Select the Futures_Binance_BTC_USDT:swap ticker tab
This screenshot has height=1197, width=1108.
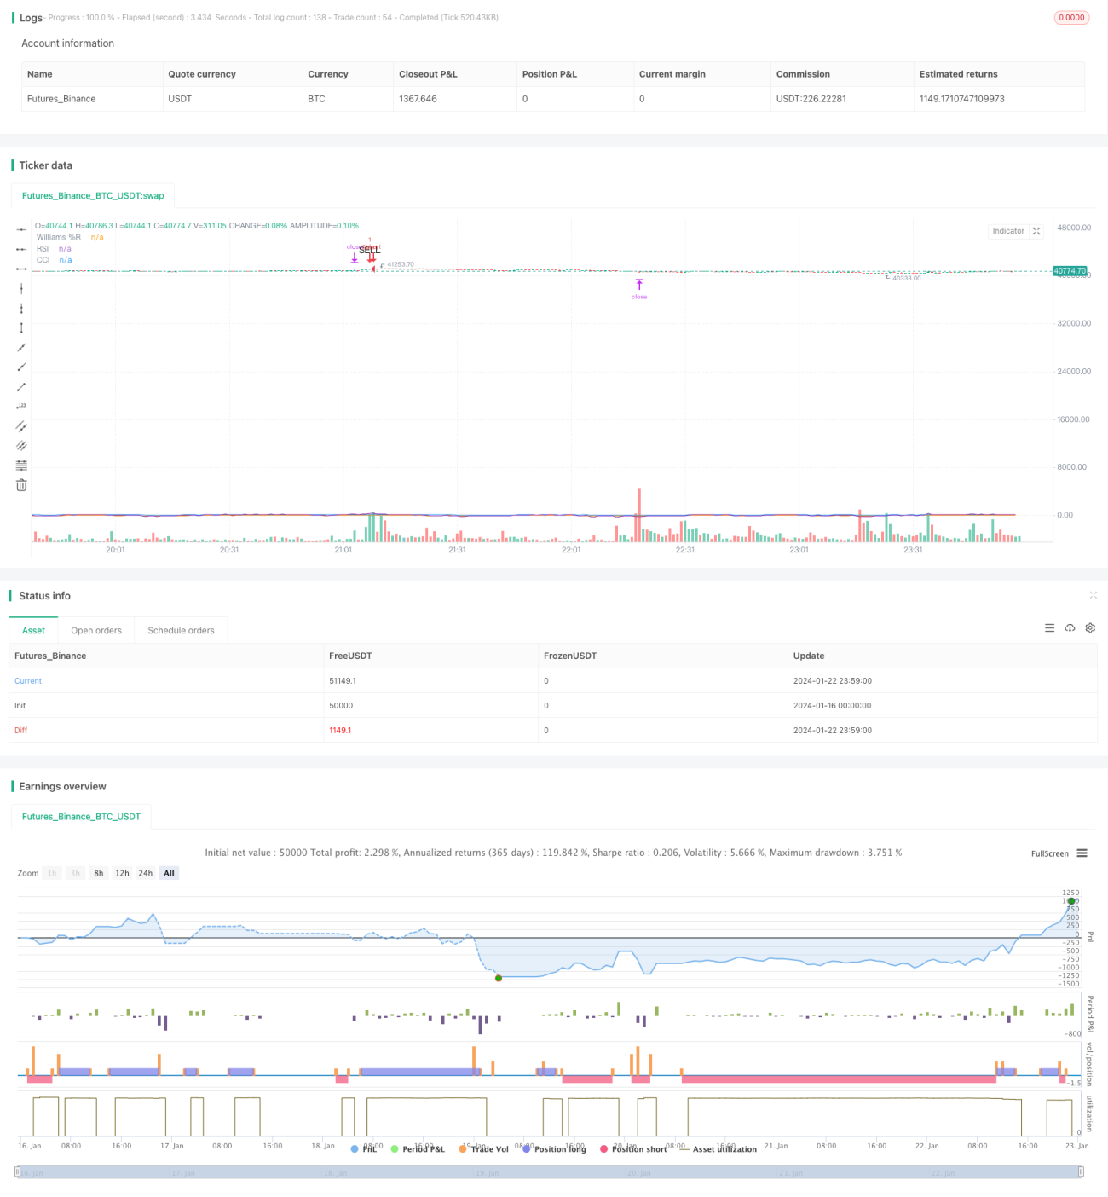[93, 196]
